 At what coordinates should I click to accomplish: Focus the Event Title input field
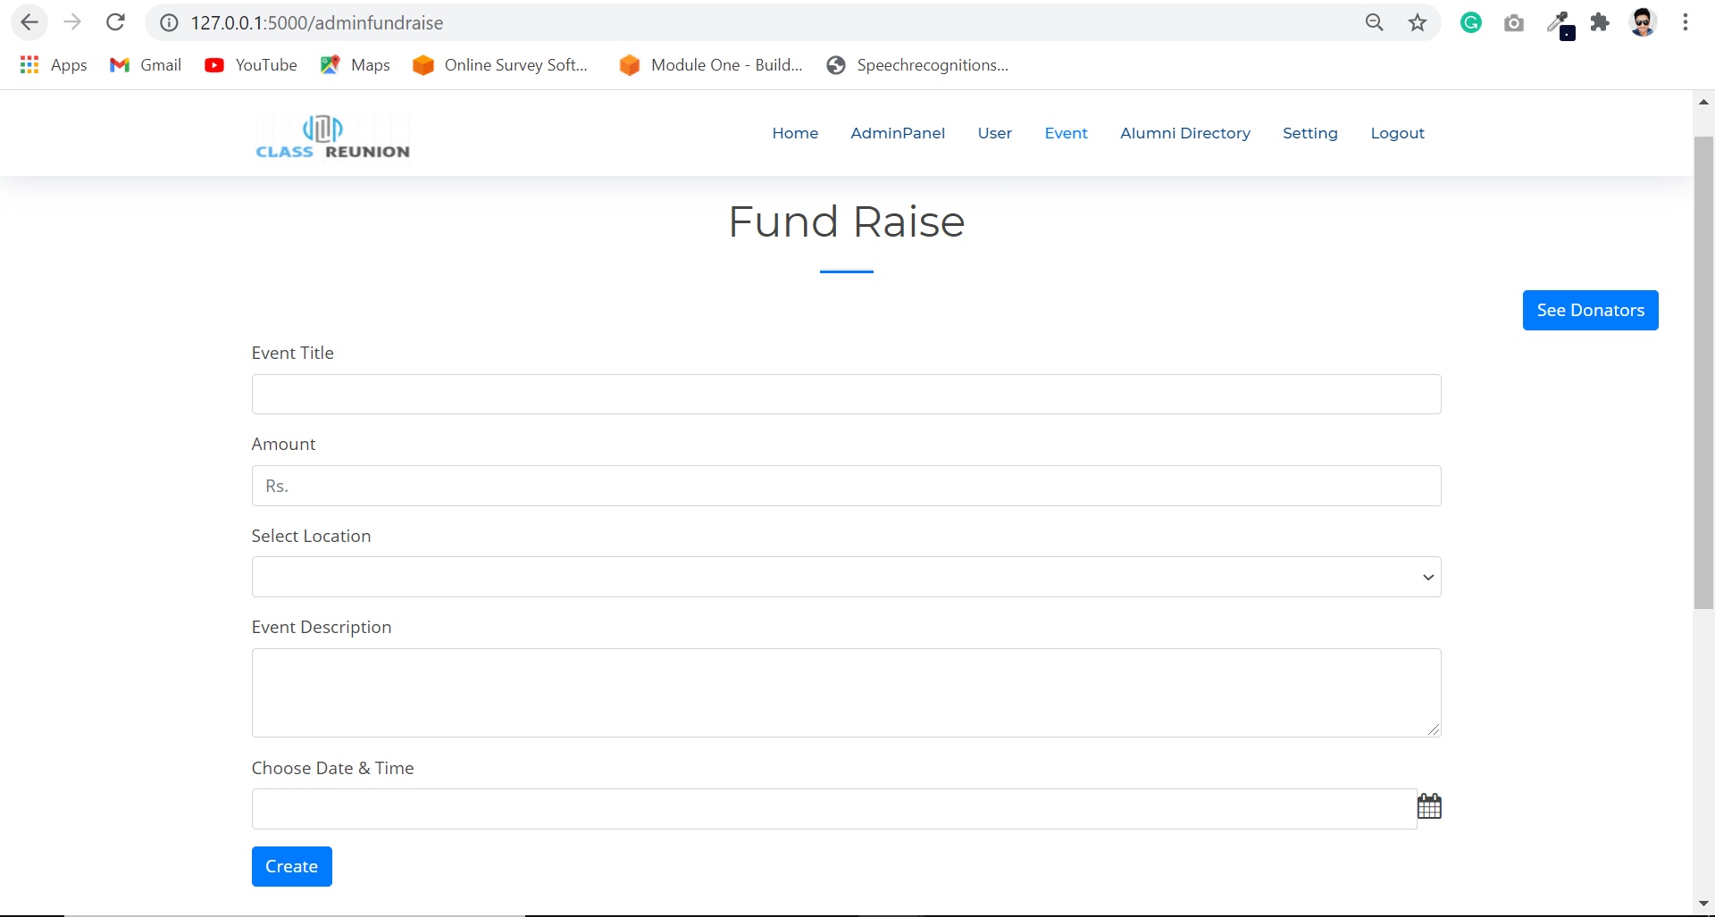846,394
